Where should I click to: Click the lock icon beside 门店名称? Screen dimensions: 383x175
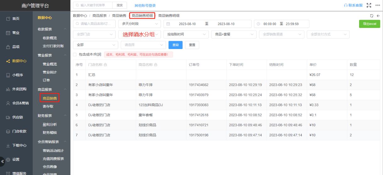click(105, 65)
